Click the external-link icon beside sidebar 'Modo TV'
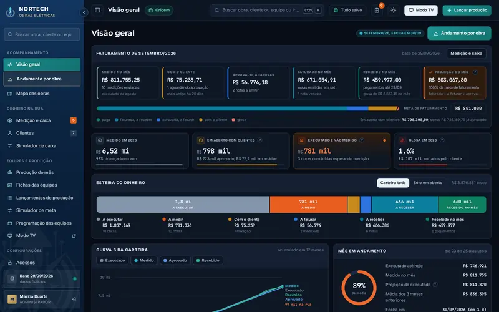Viewport: 499px width, 312px height. tap(74, 236)
